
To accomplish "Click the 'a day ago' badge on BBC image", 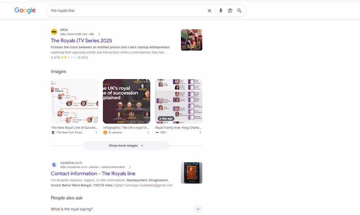I will coord(166,118).
